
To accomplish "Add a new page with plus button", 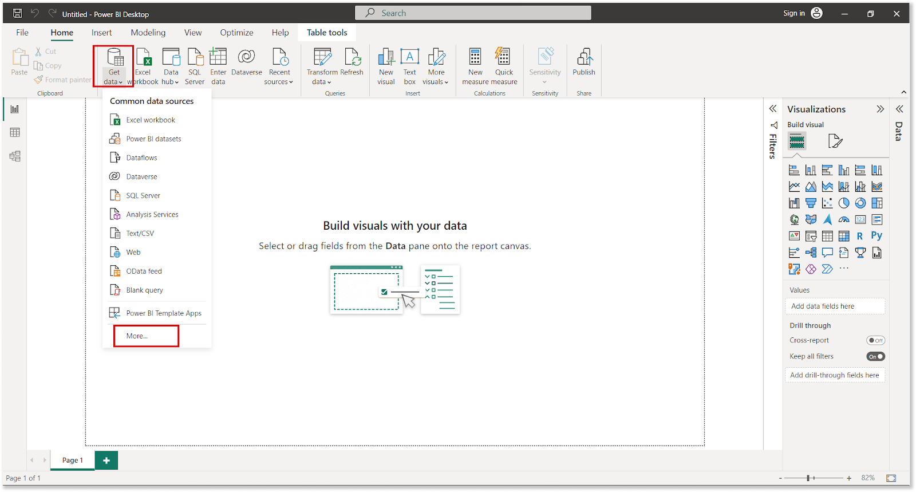I will click(x=106, y=460).
